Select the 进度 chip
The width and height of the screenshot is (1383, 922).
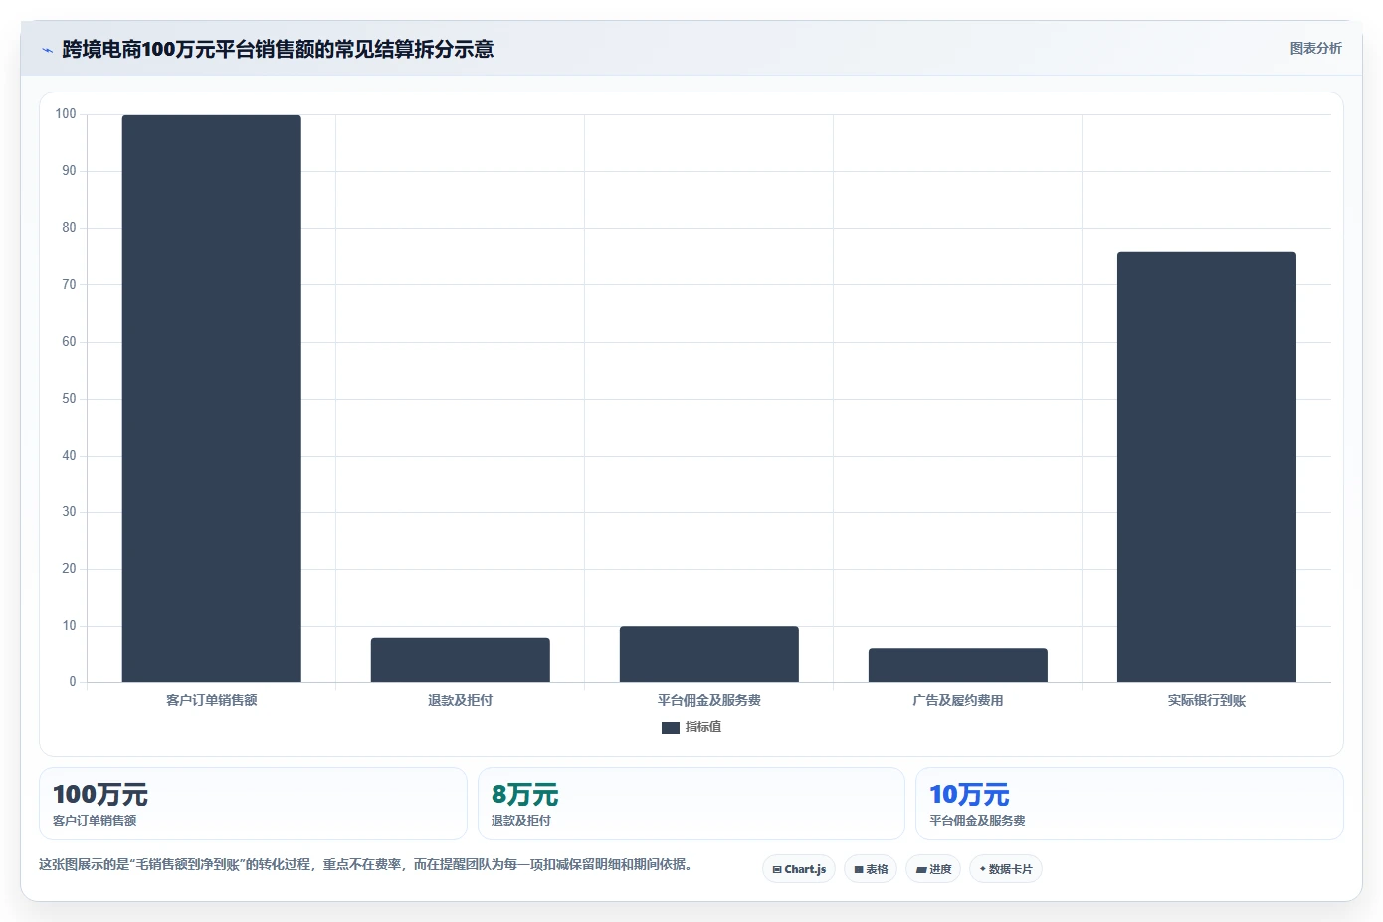pyautogui.click(x=933, y=869)
